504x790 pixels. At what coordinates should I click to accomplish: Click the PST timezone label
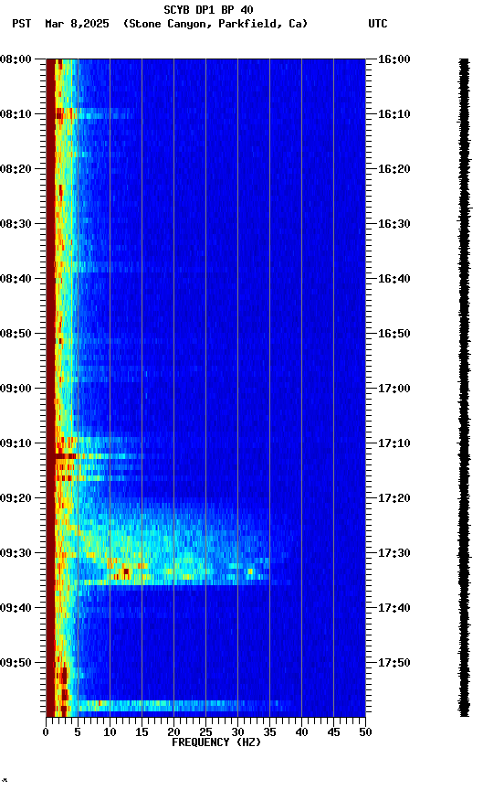pos(21,24)
